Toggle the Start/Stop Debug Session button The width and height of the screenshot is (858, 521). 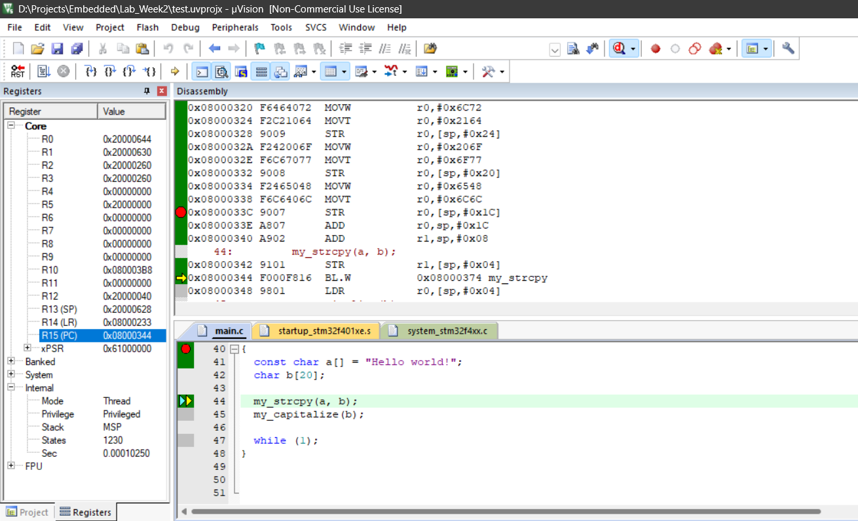tap(619, 49)
